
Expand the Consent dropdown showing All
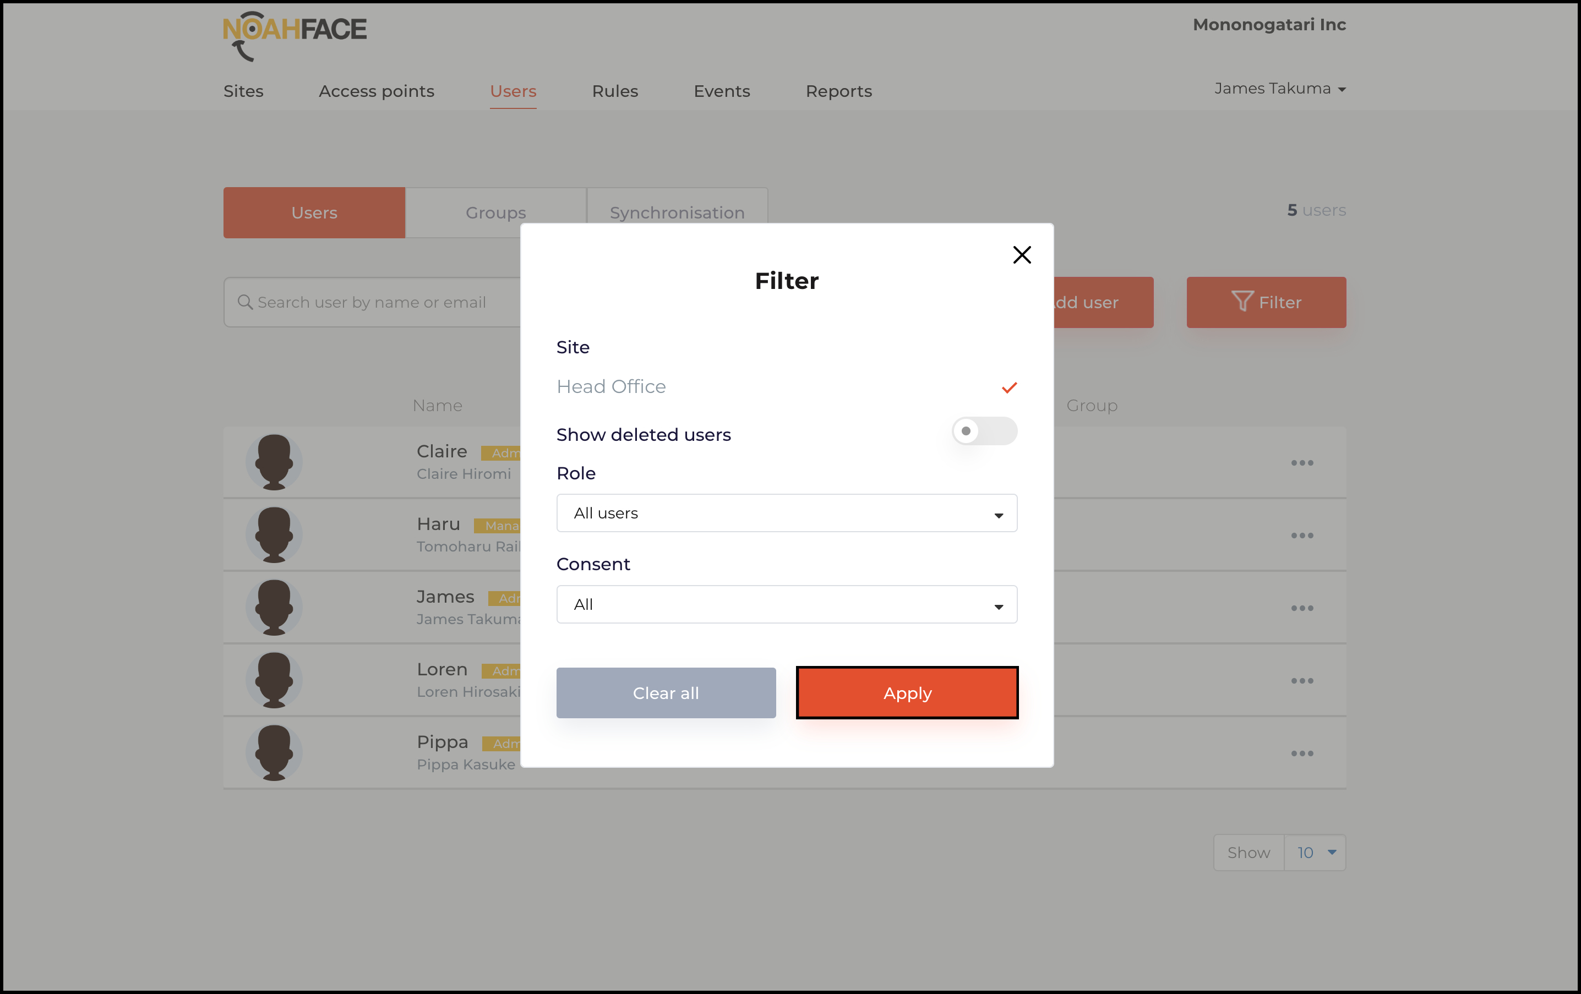[786, 605]
